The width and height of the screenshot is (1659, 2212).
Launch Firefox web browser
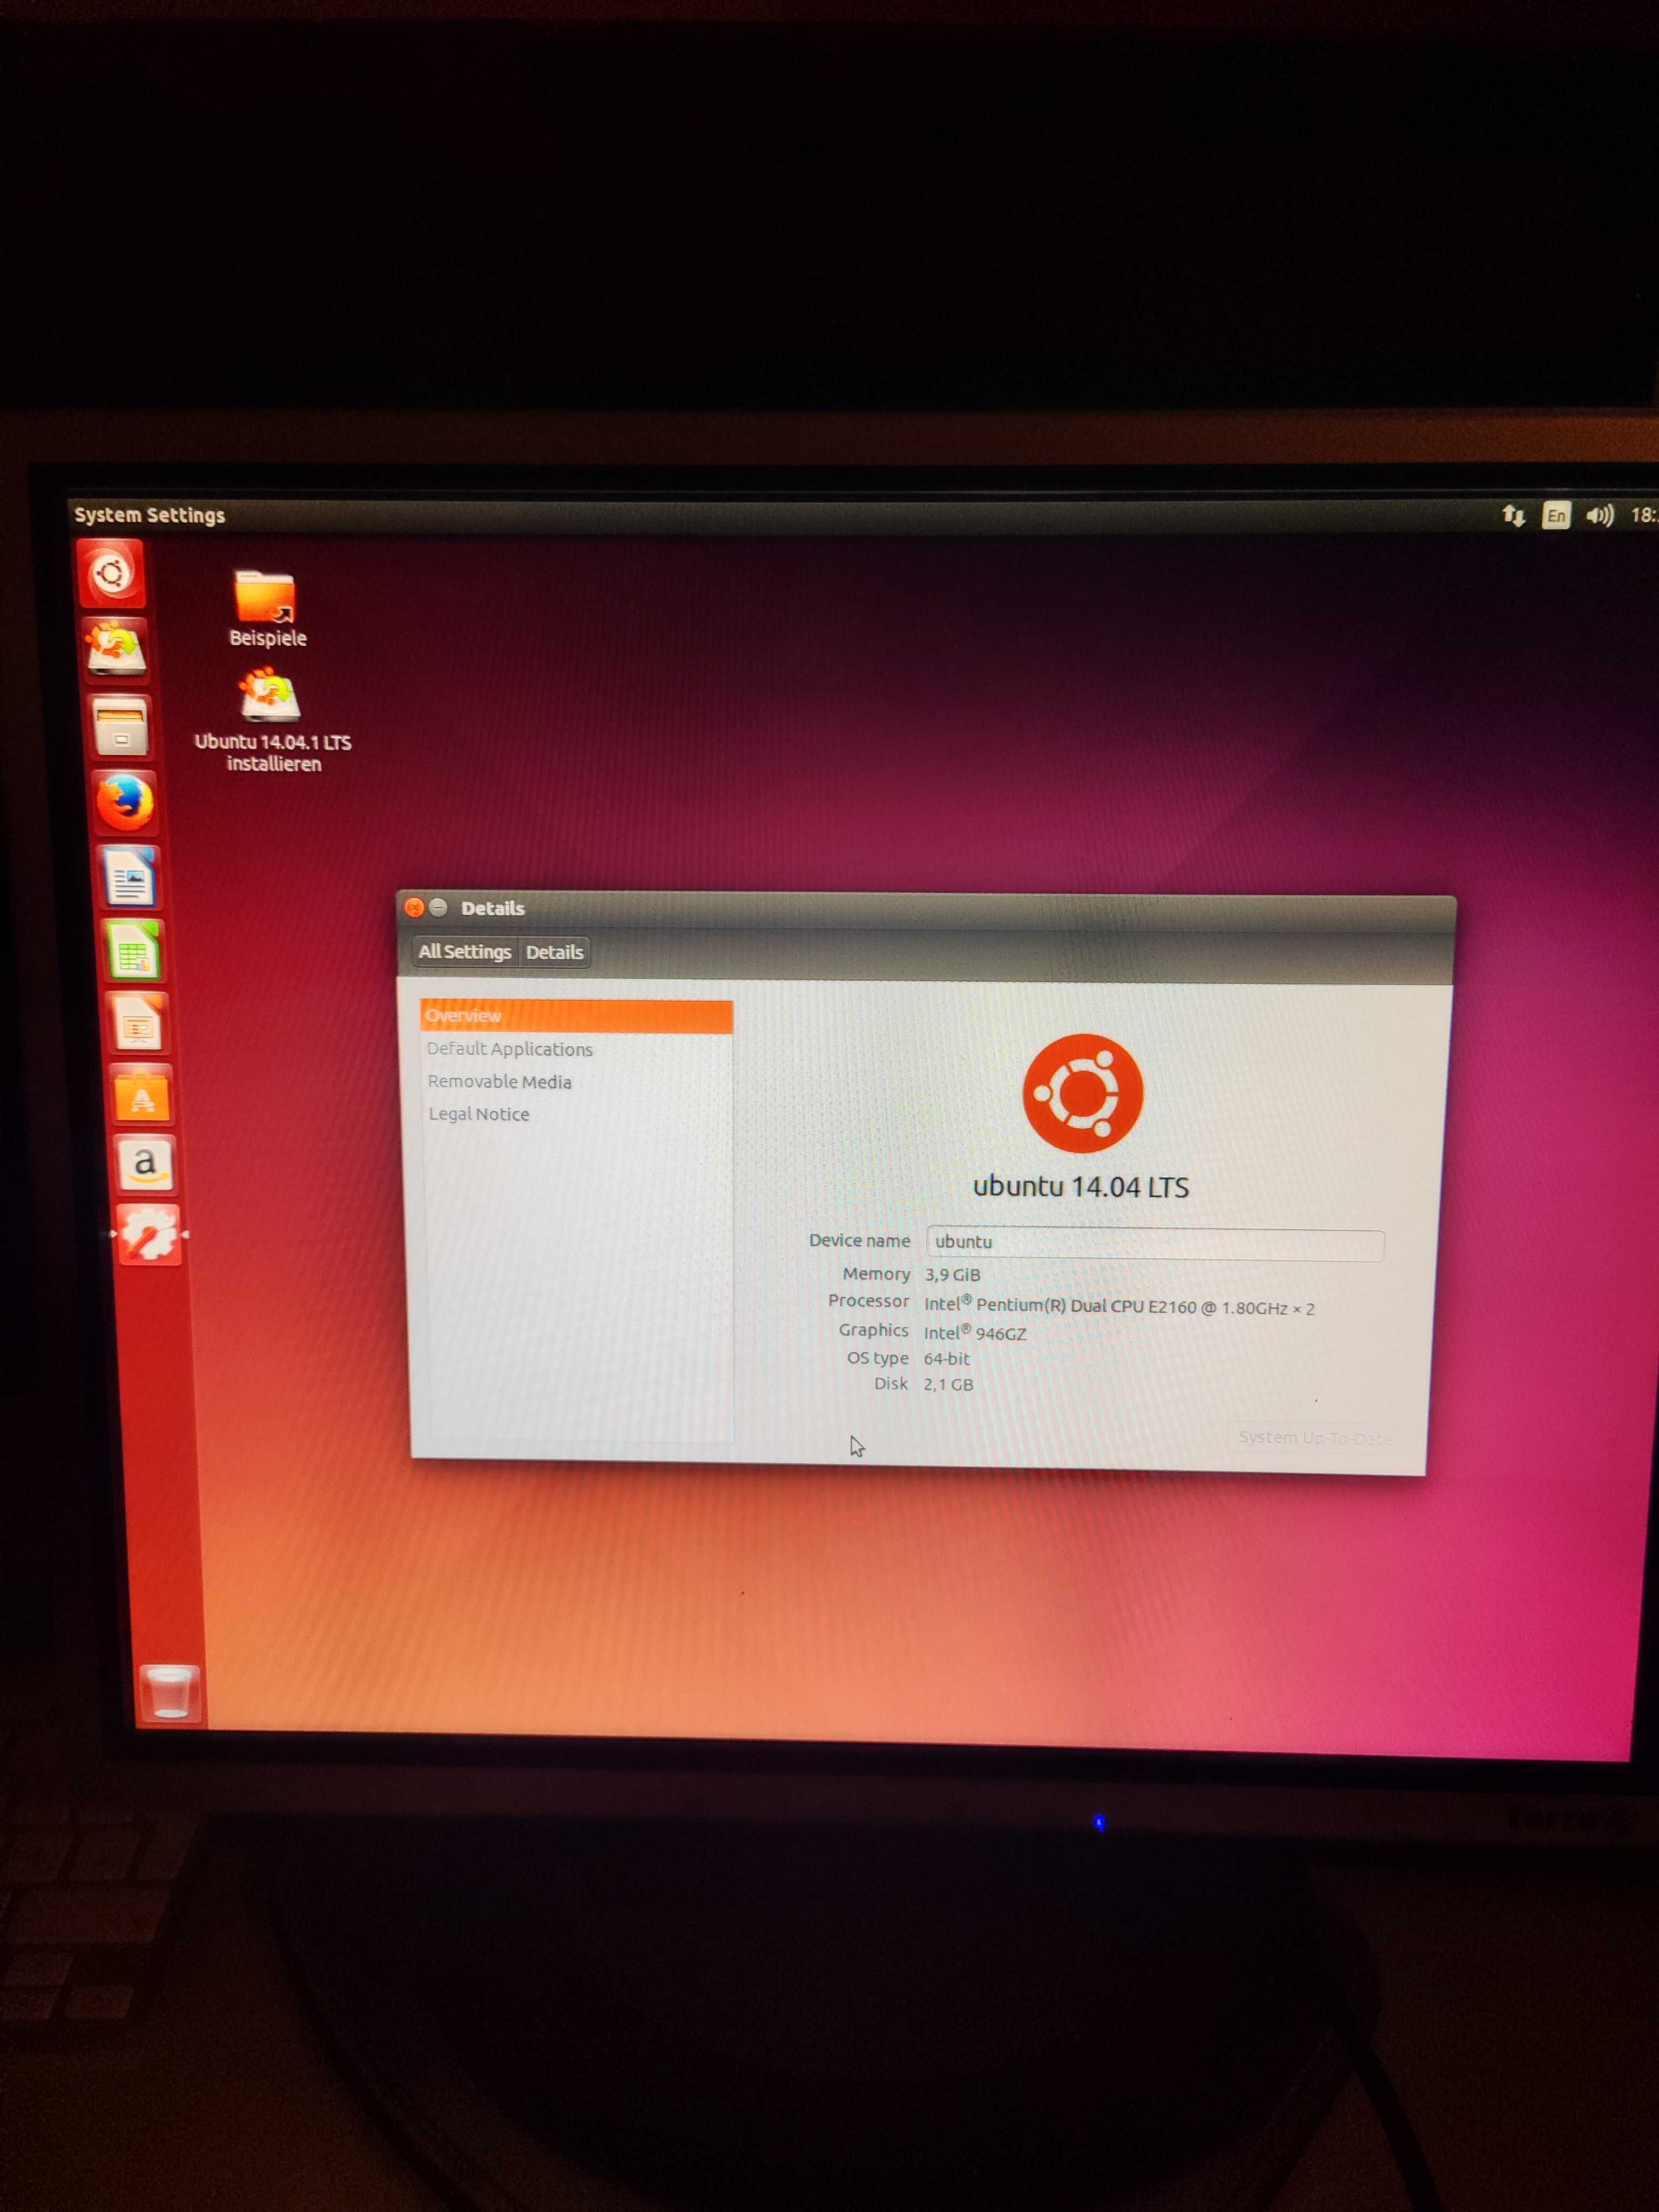125,802
